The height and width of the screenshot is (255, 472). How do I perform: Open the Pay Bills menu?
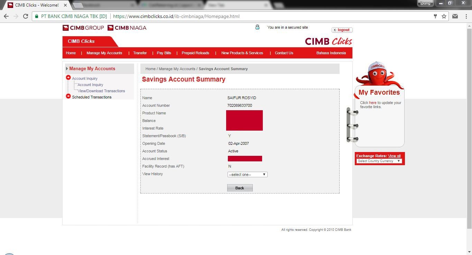164,53
